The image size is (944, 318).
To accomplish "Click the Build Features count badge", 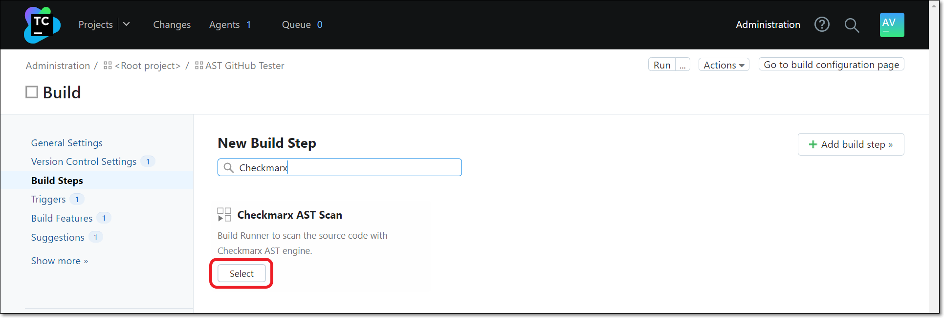I will click(x=104, y=218).
